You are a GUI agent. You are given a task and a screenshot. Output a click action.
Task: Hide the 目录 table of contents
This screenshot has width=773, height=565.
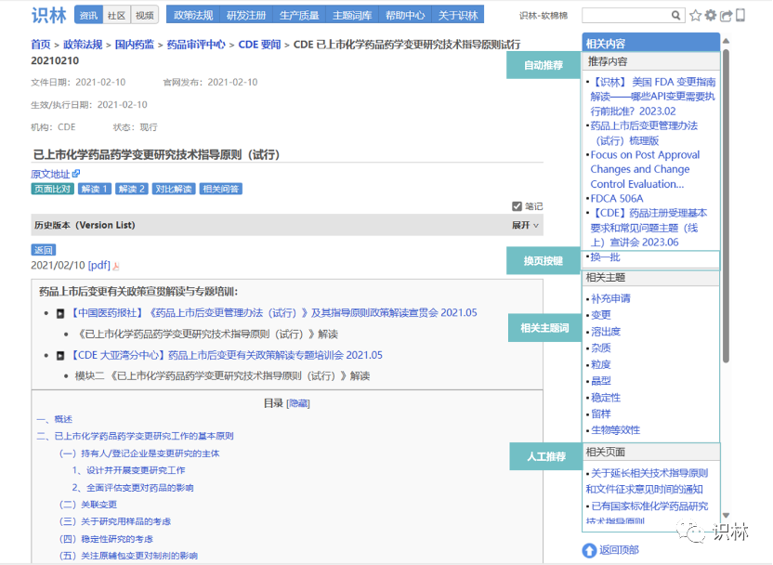[298, 404]
